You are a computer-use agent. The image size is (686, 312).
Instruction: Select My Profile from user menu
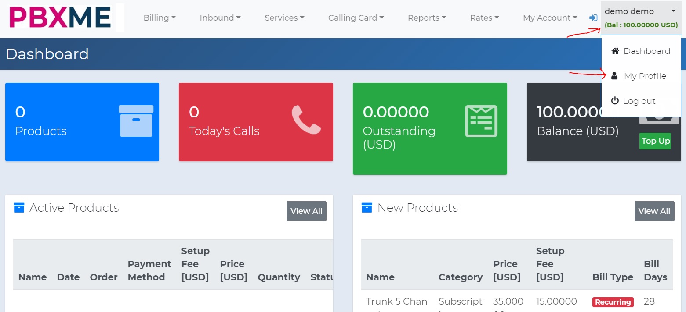645,76
